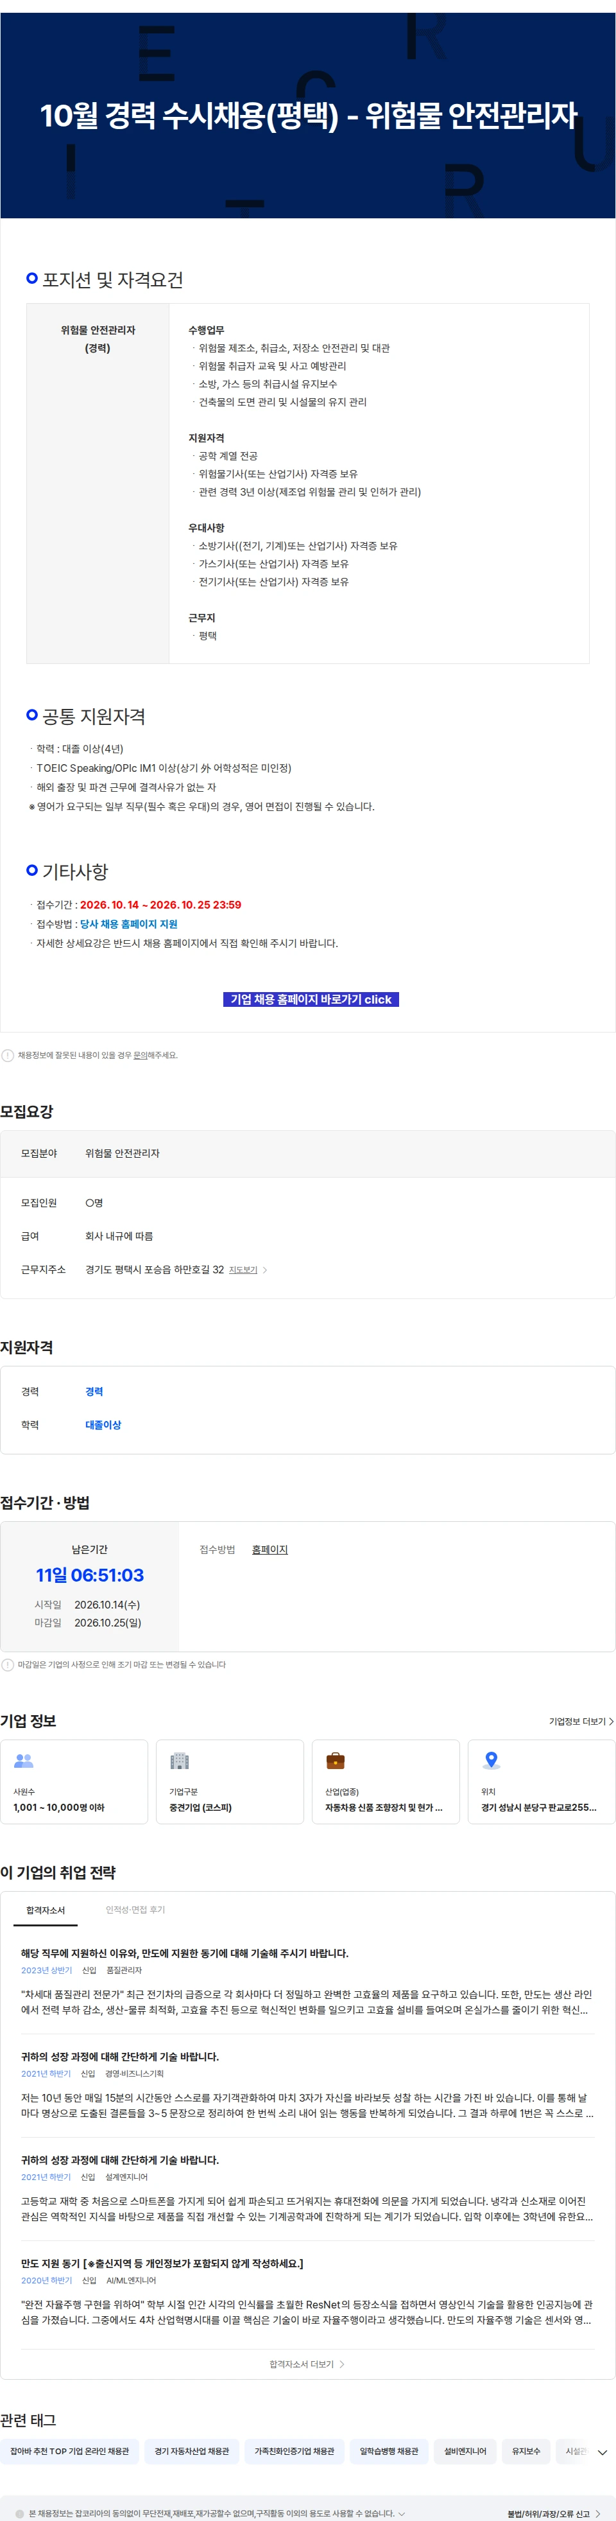Click the 중견기업 (코스피) company type text
Image resolution: width=616 pixels, height=2521 pixels.
[x=200, y=1808]
